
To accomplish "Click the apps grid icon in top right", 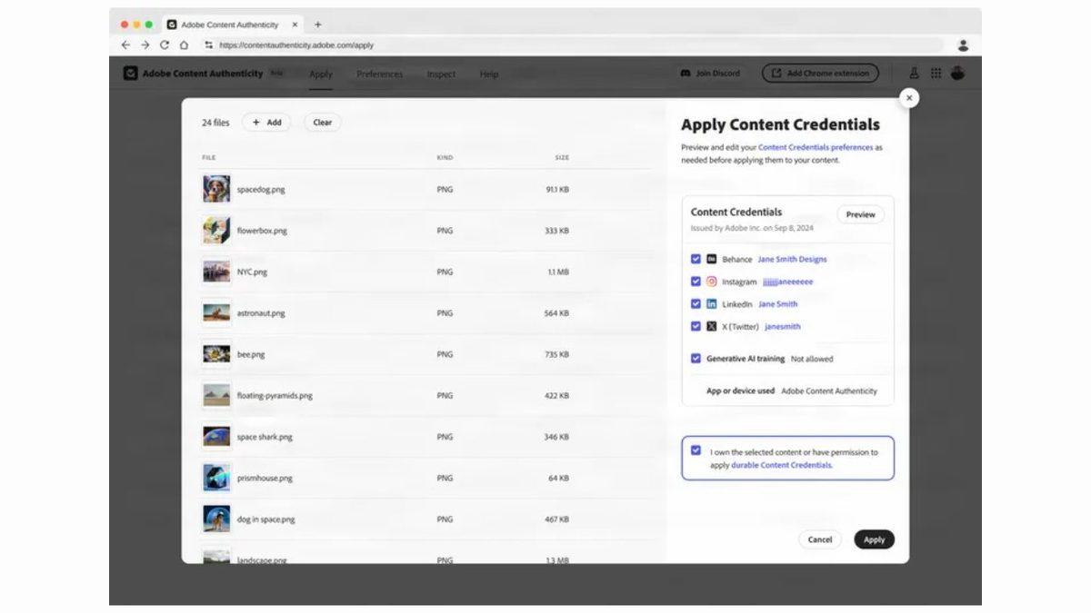I will [x=936, y=72].
